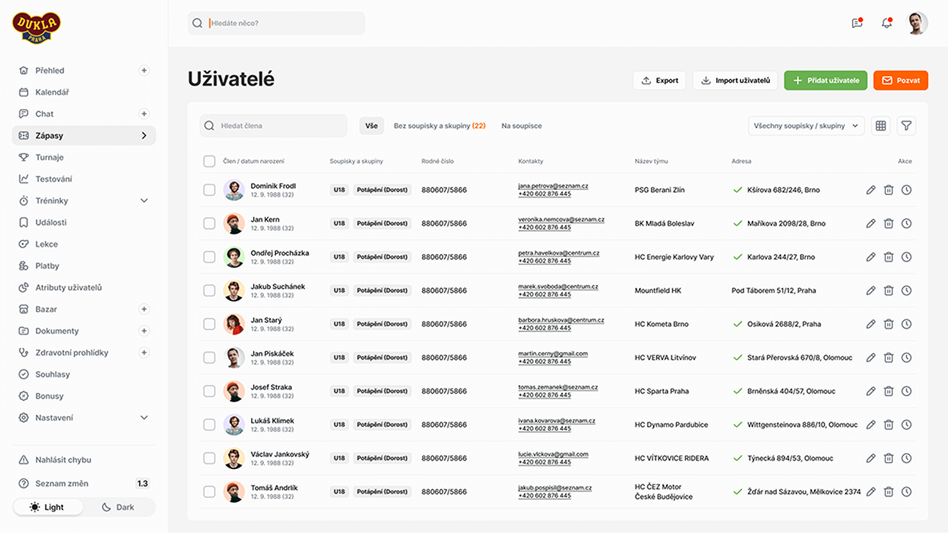Edit Dominik Frodl with pencil icon

(x=870, y=190)
